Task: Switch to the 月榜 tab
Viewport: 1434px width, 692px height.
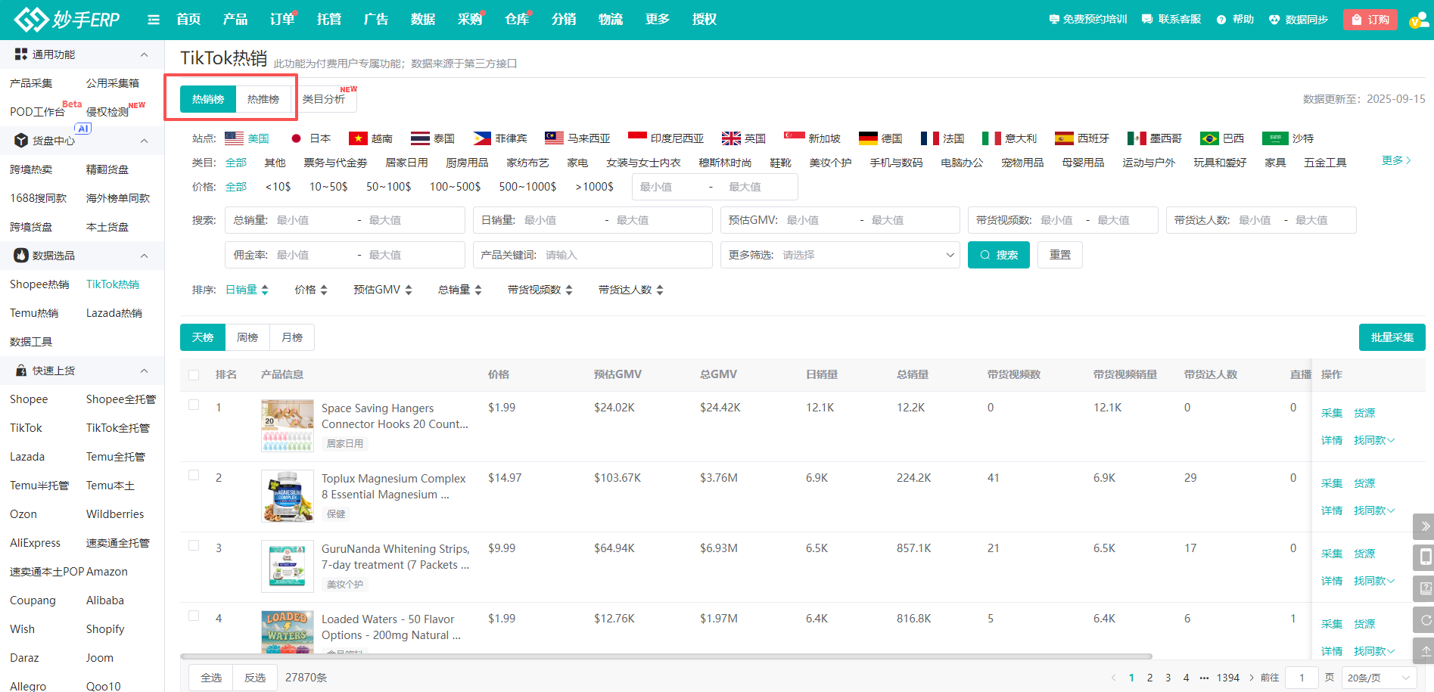Action: [292, 337]
